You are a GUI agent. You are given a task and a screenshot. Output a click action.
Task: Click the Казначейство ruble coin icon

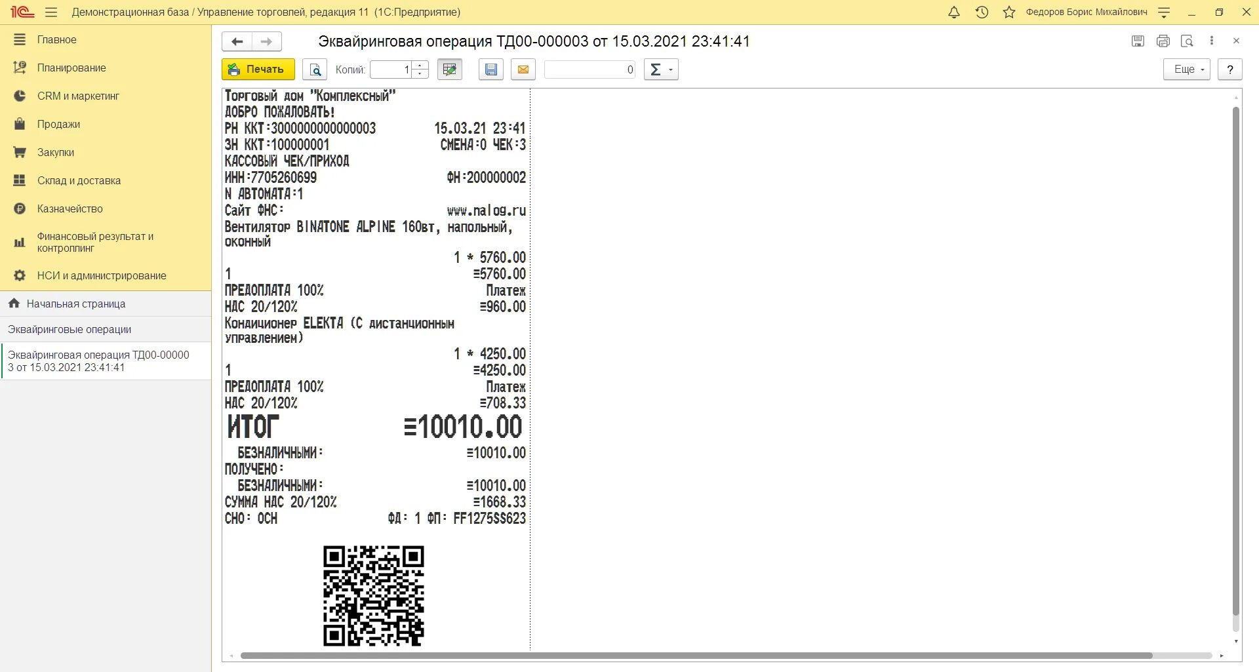pyautogui.click(x=20, y=208)
